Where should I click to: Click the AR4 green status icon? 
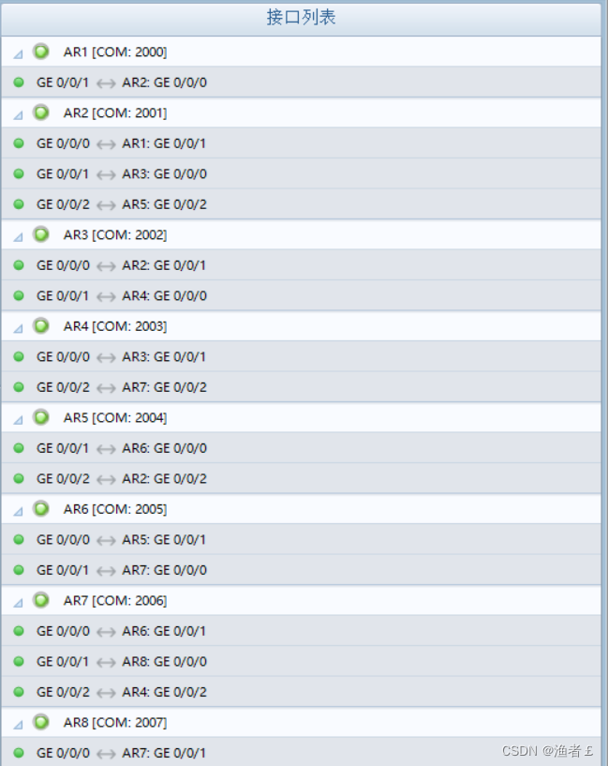click(41, 325)
